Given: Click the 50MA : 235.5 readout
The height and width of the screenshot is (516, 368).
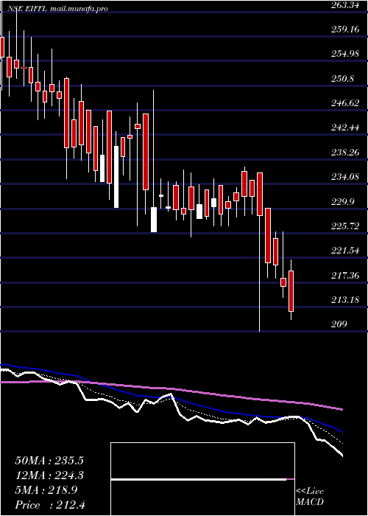Looking at the screenshot, I should coord(49,461).
